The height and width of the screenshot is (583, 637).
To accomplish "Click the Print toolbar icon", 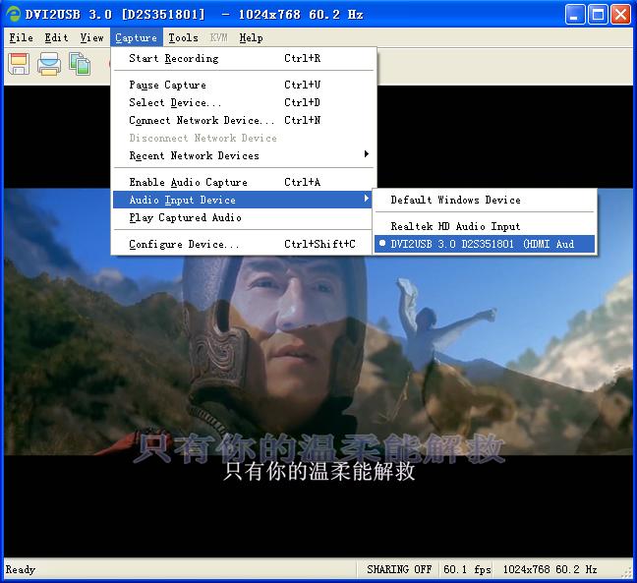I will [49, 64].
